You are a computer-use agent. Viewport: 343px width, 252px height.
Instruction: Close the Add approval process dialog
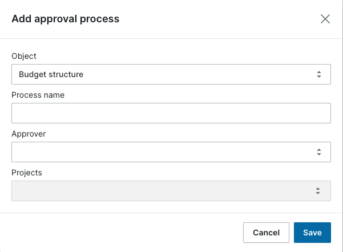point(325,19)
